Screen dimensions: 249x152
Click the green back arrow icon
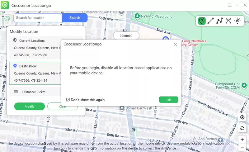point(7,19)
